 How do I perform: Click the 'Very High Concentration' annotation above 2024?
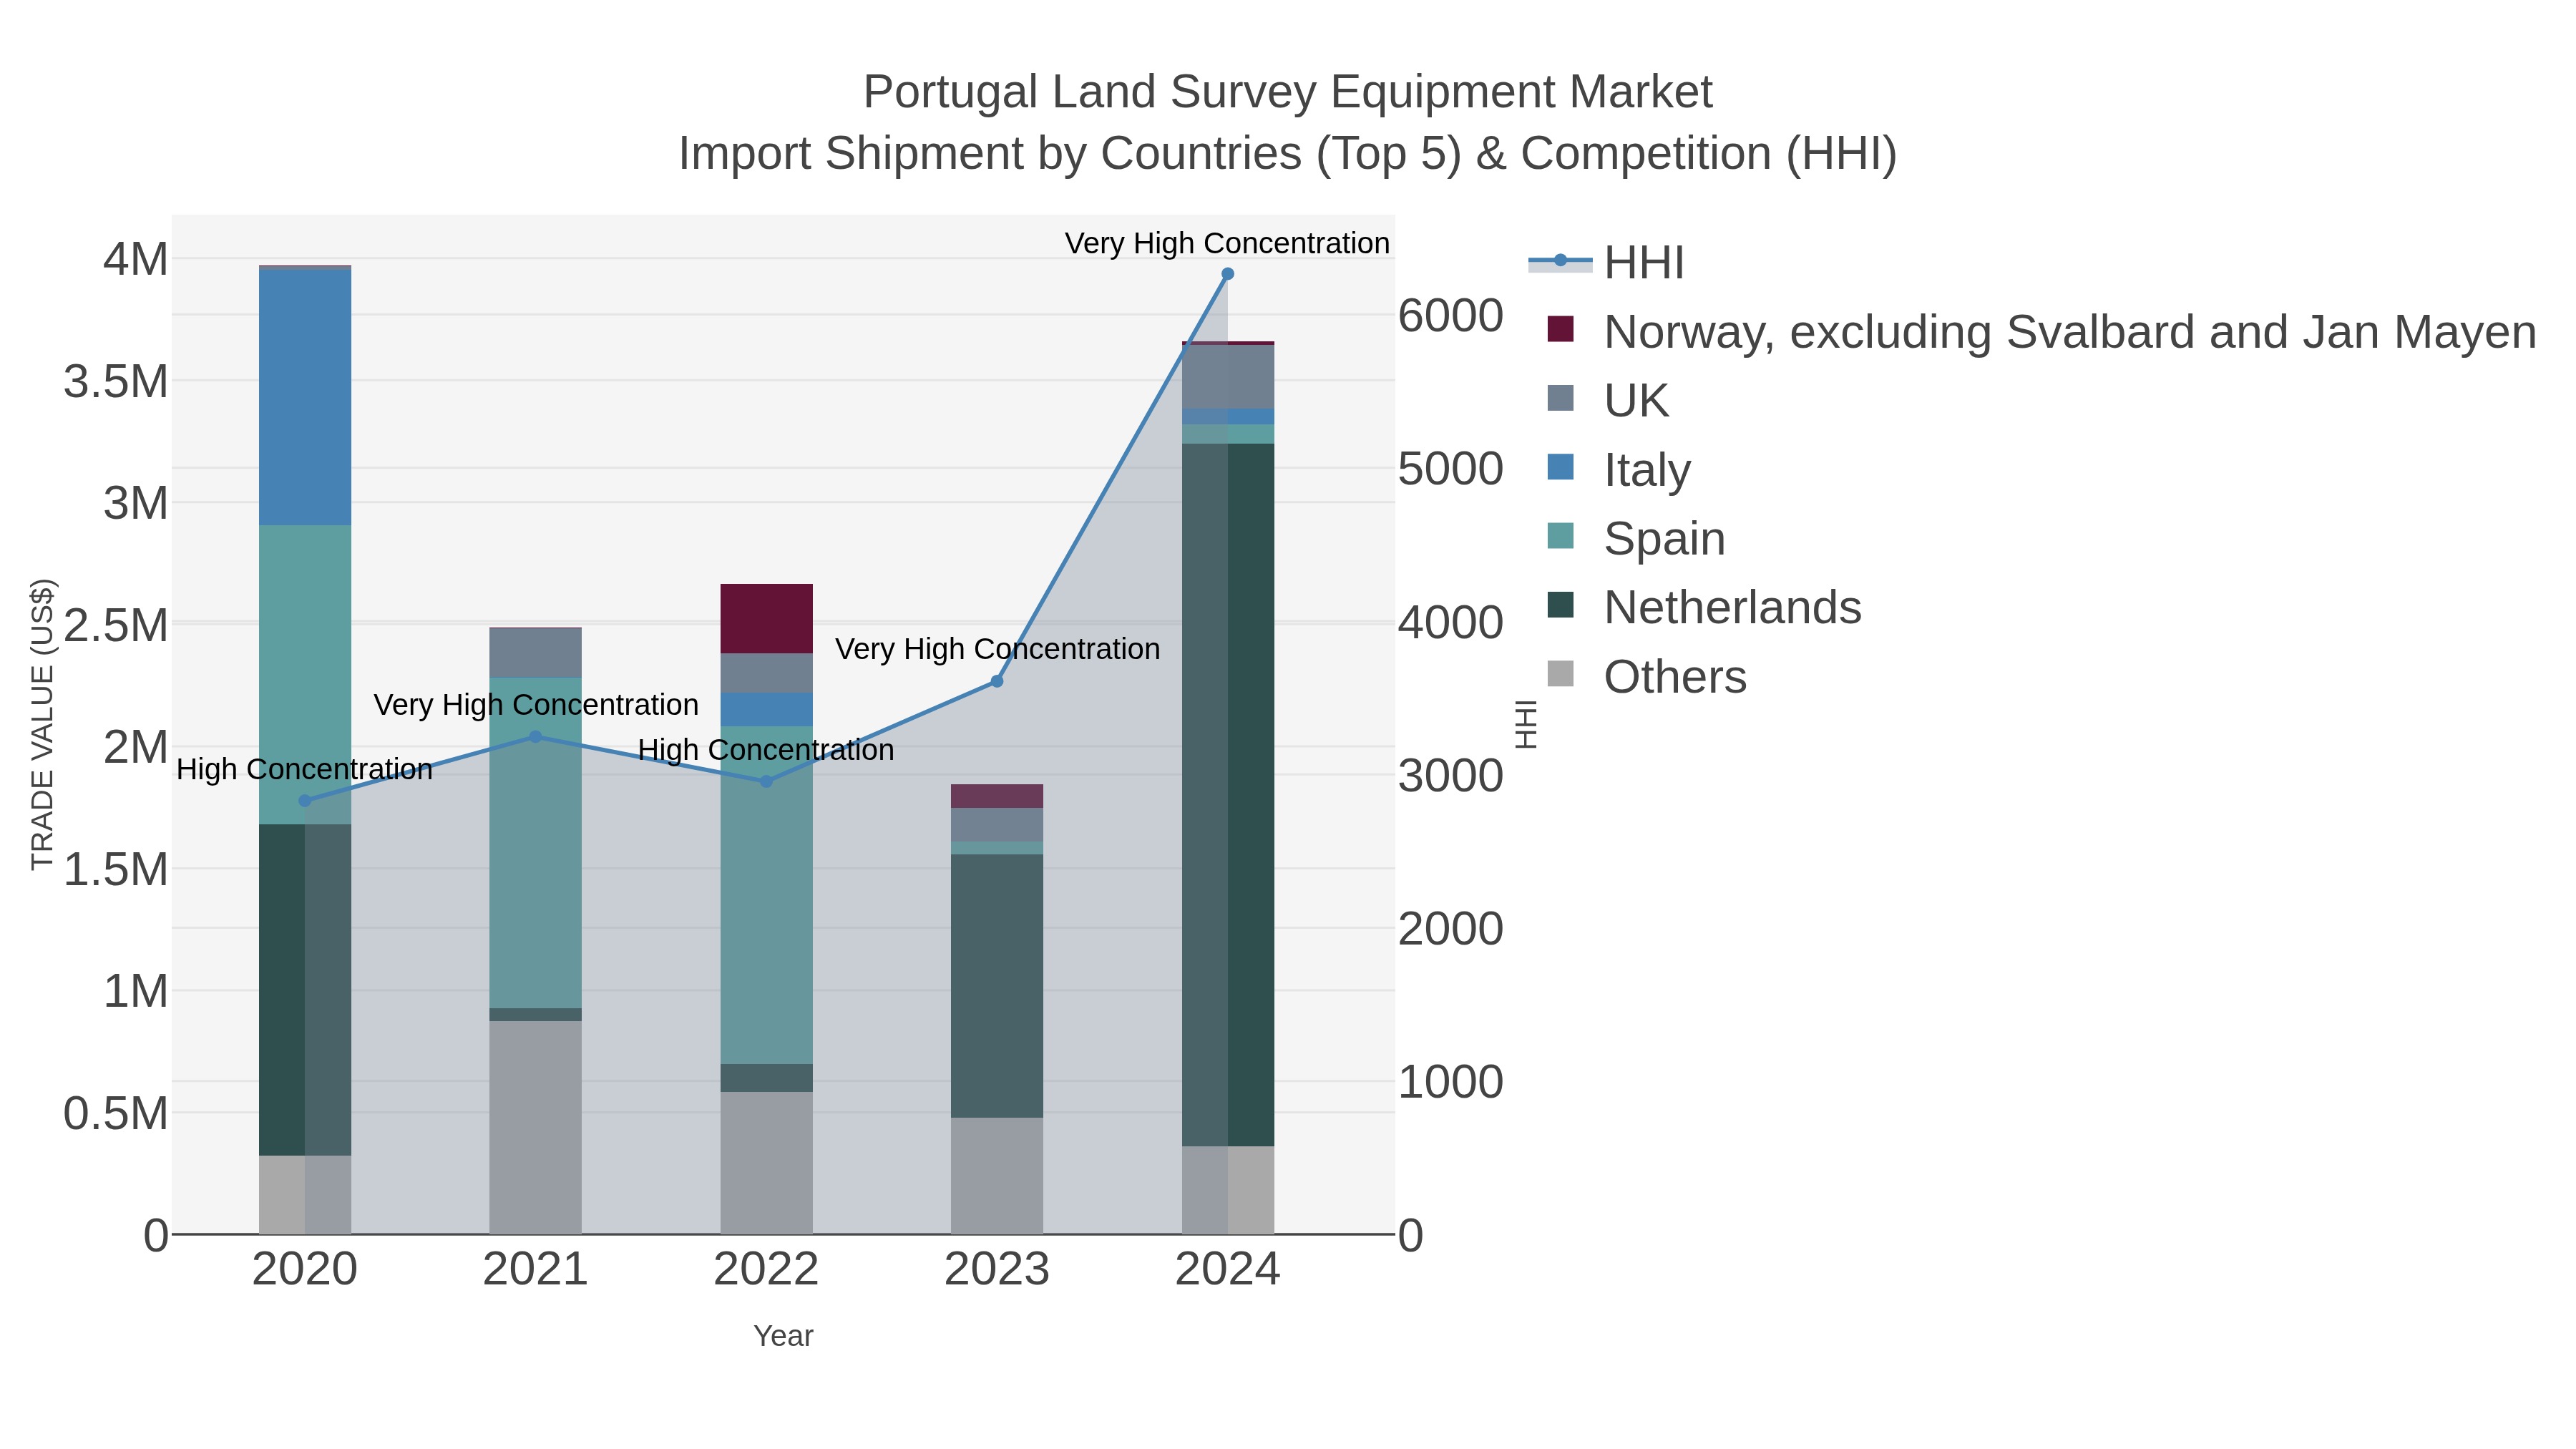[x=1227, y=243]
